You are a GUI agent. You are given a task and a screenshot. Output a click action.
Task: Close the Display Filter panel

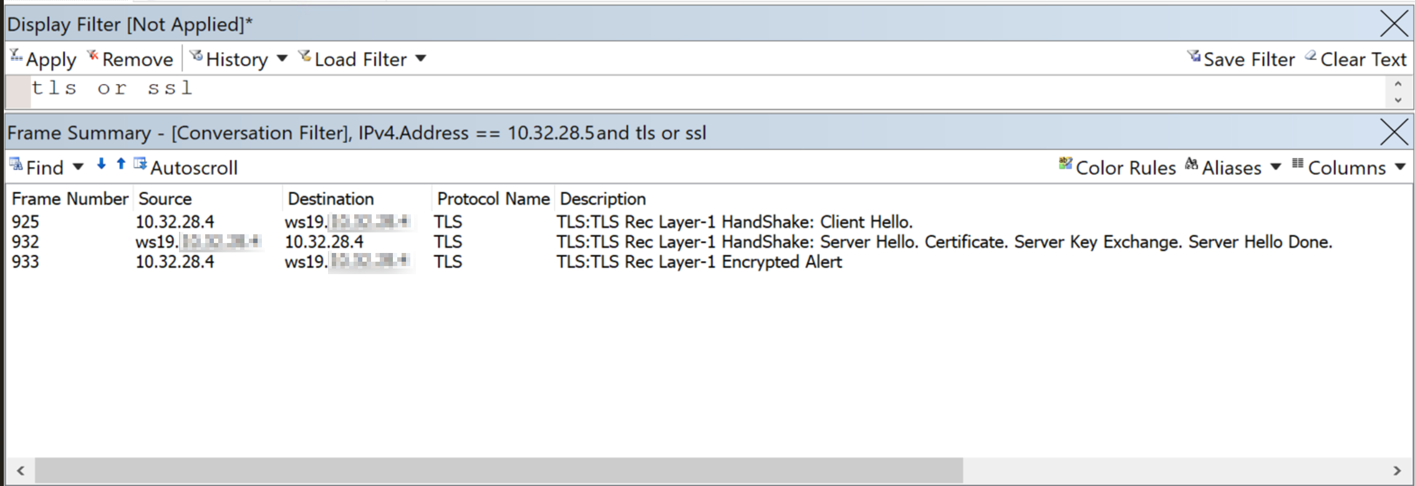[x=1394, y=24]
